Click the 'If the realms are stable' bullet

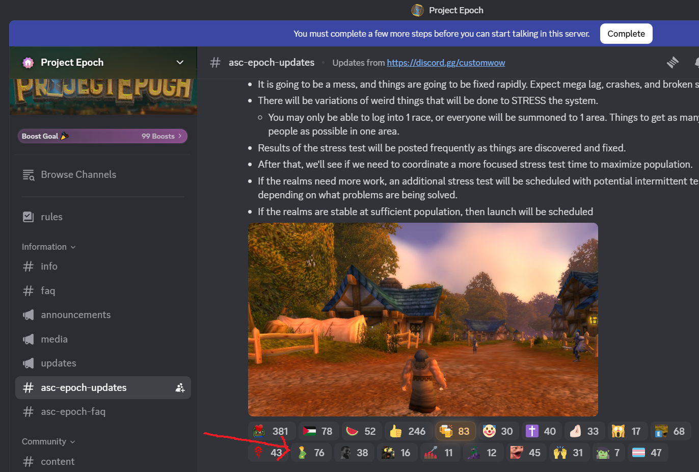click(x=425, y=212)
